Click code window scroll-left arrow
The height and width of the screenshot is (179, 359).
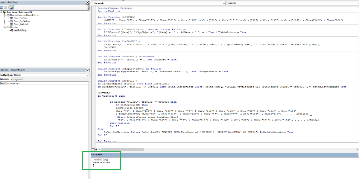coord(99,149)
